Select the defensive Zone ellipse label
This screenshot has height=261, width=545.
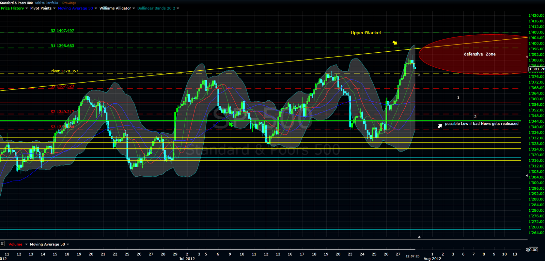[480, 54]
